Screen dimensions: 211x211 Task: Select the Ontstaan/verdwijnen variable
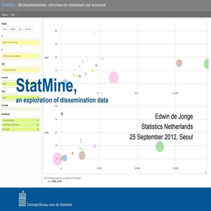click(21, 125)
